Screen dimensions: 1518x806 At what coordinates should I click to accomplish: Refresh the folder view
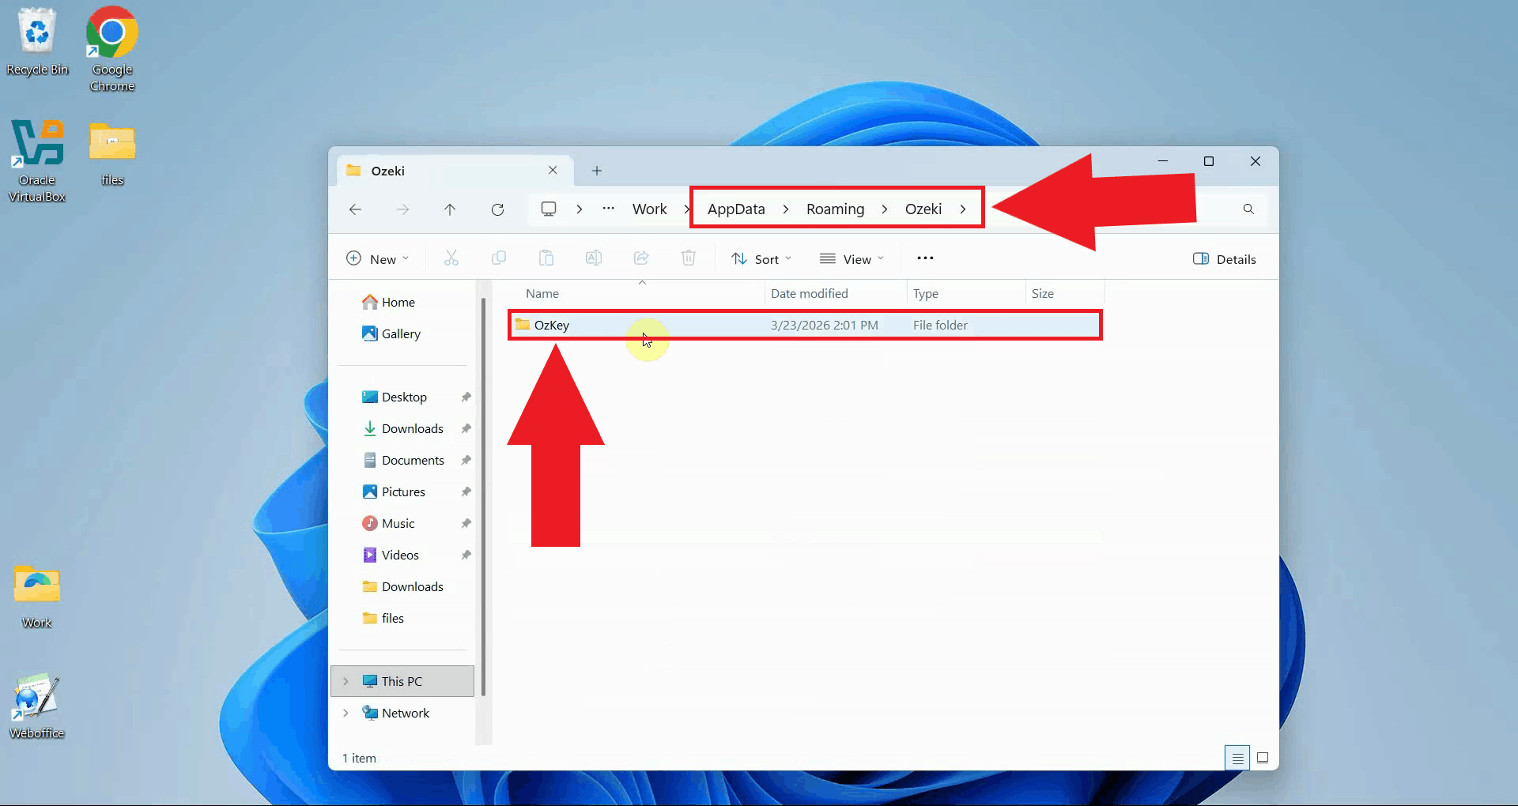498,209
